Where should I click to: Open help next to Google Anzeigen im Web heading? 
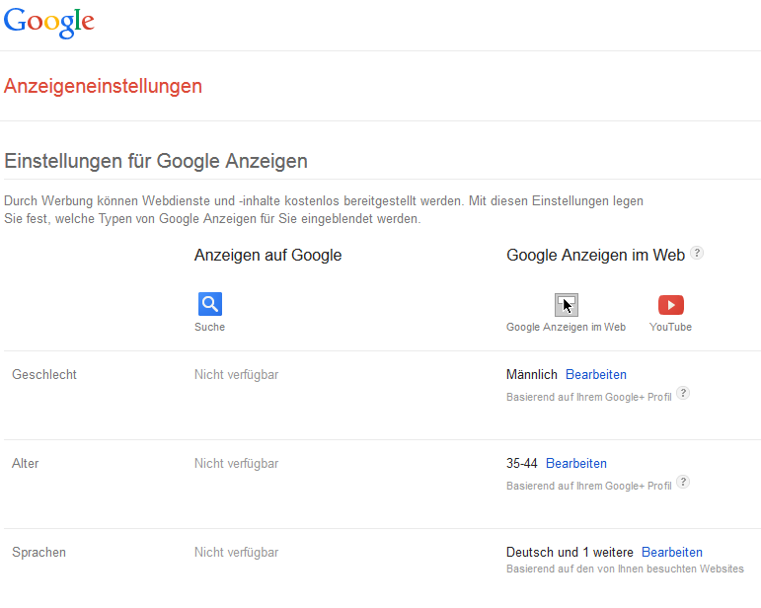[x=697, y=253]
